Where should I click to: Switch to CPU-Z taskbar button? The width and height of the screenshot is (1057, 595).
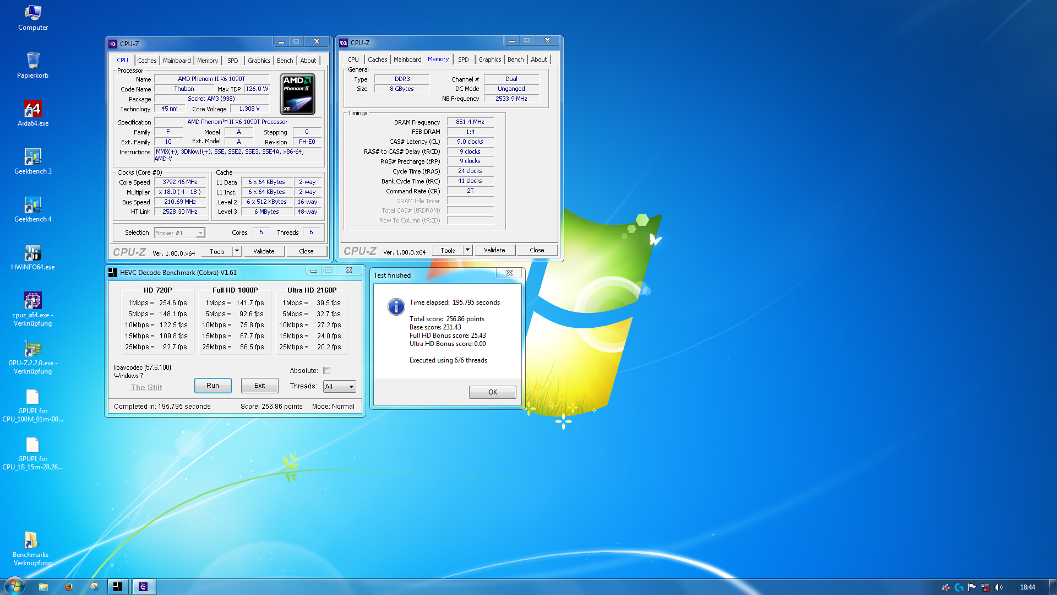pos(143,587)
